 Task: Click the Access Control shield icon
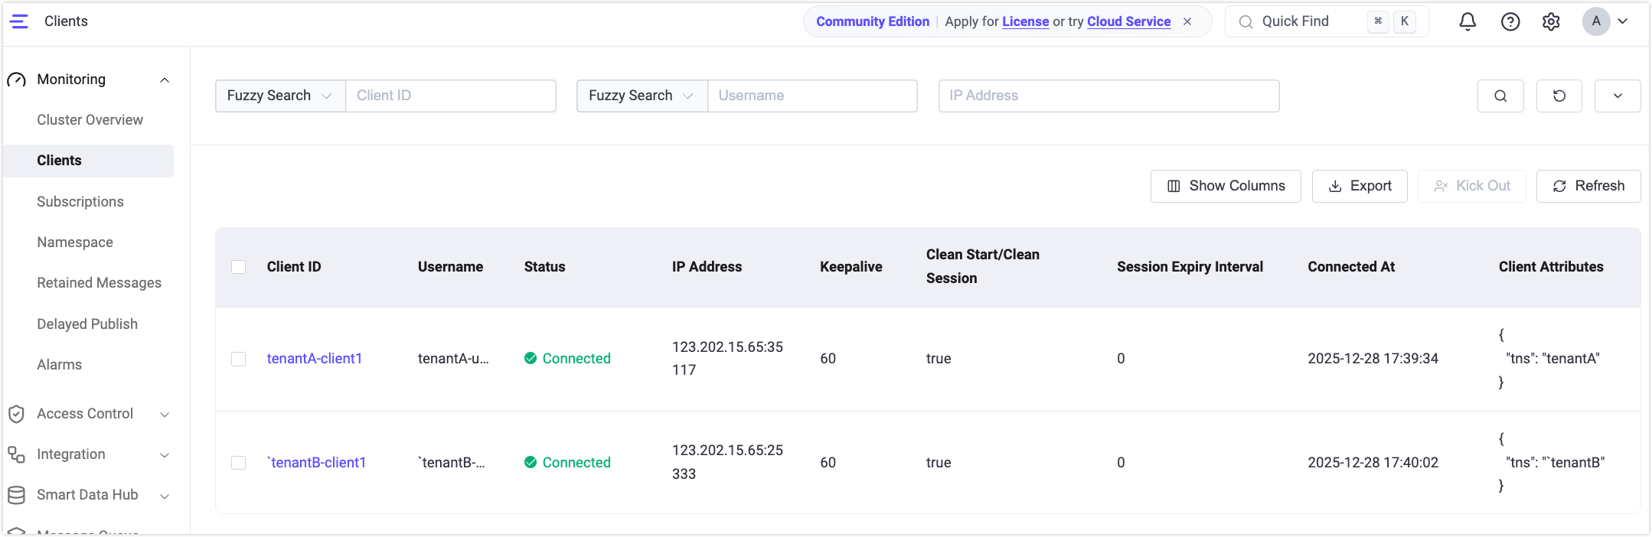click(17, 414)
